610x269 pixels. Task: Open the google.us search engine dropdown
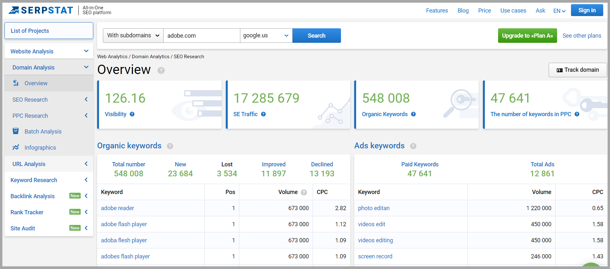[x=266, y=35]
